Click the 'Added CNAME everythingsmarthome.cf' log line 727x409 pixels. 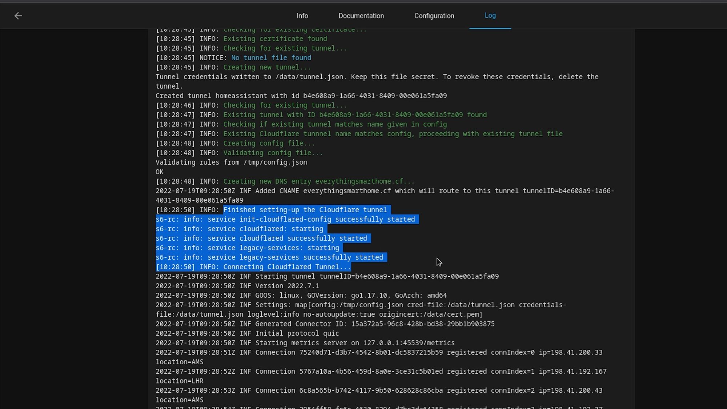tap(385, 196)
